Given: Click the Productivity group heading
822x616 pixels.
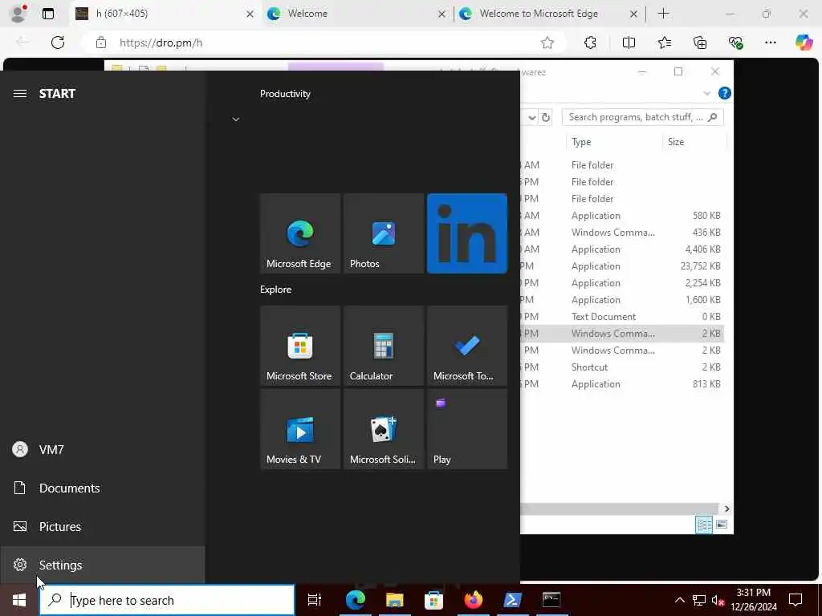Looking at the screenshot, I should pyautogui.click(x=285, y=94).
